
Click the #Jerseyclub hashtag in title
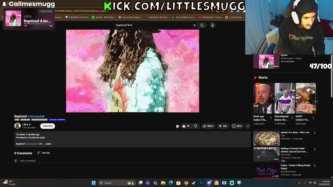point(36,116)
